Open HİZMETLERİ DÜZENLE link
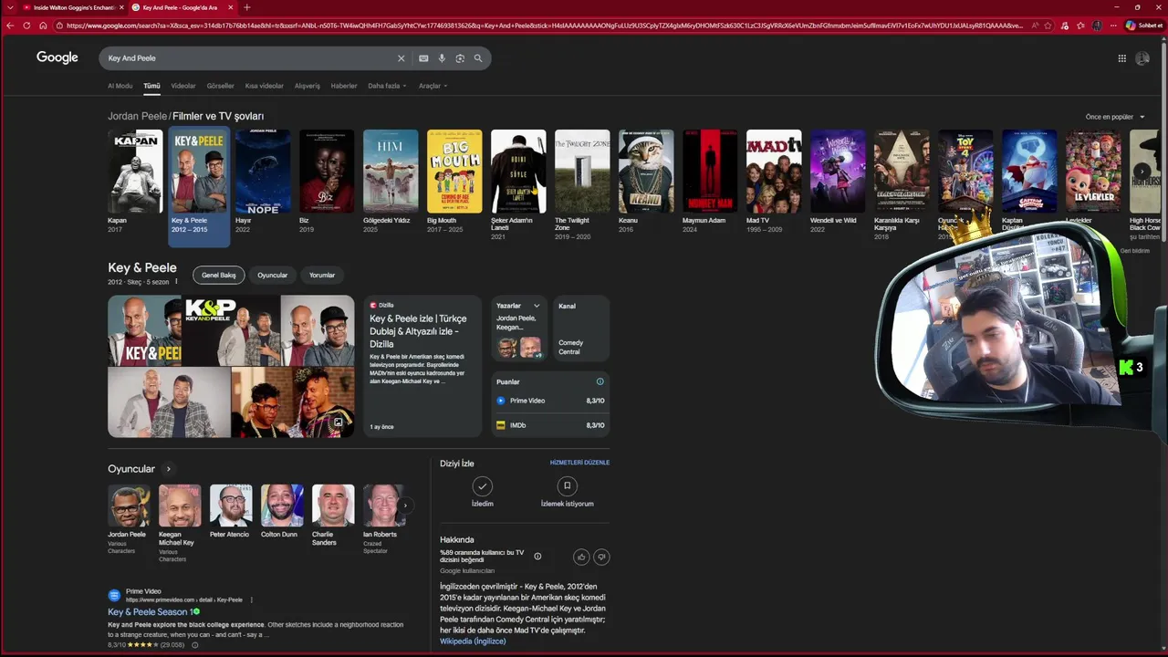Screen dimensions: 1168x657 tap(579, 463)
